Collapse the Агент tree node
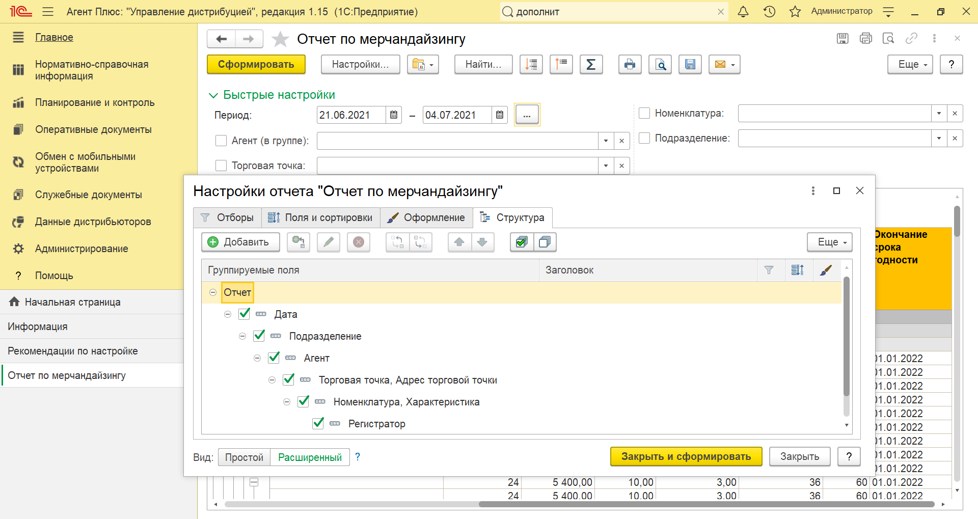The image size is (978, 519). pyautogui.click(x=257, y=358)
